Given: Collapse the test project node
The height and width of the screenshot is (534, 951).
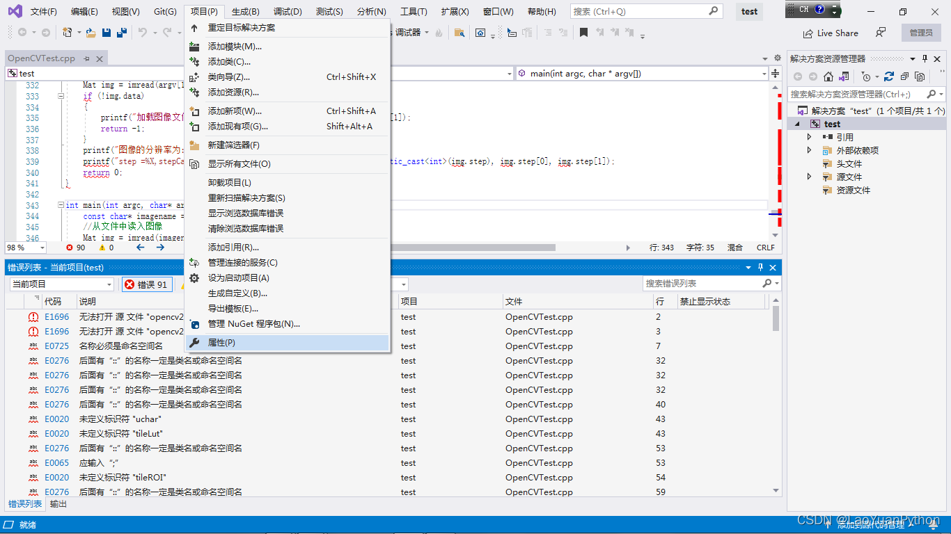Looking at the screenshot, I should (x=797, y=124).
